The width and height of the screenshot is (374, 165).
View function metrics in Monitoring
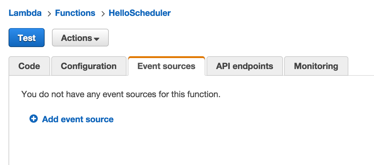coord(316,66)
